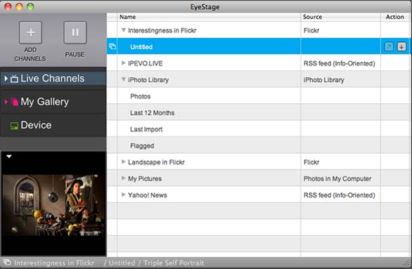This screenshot has height=269, width=412.
Task: Select Last 12 Months album
Action: [152, 113]
